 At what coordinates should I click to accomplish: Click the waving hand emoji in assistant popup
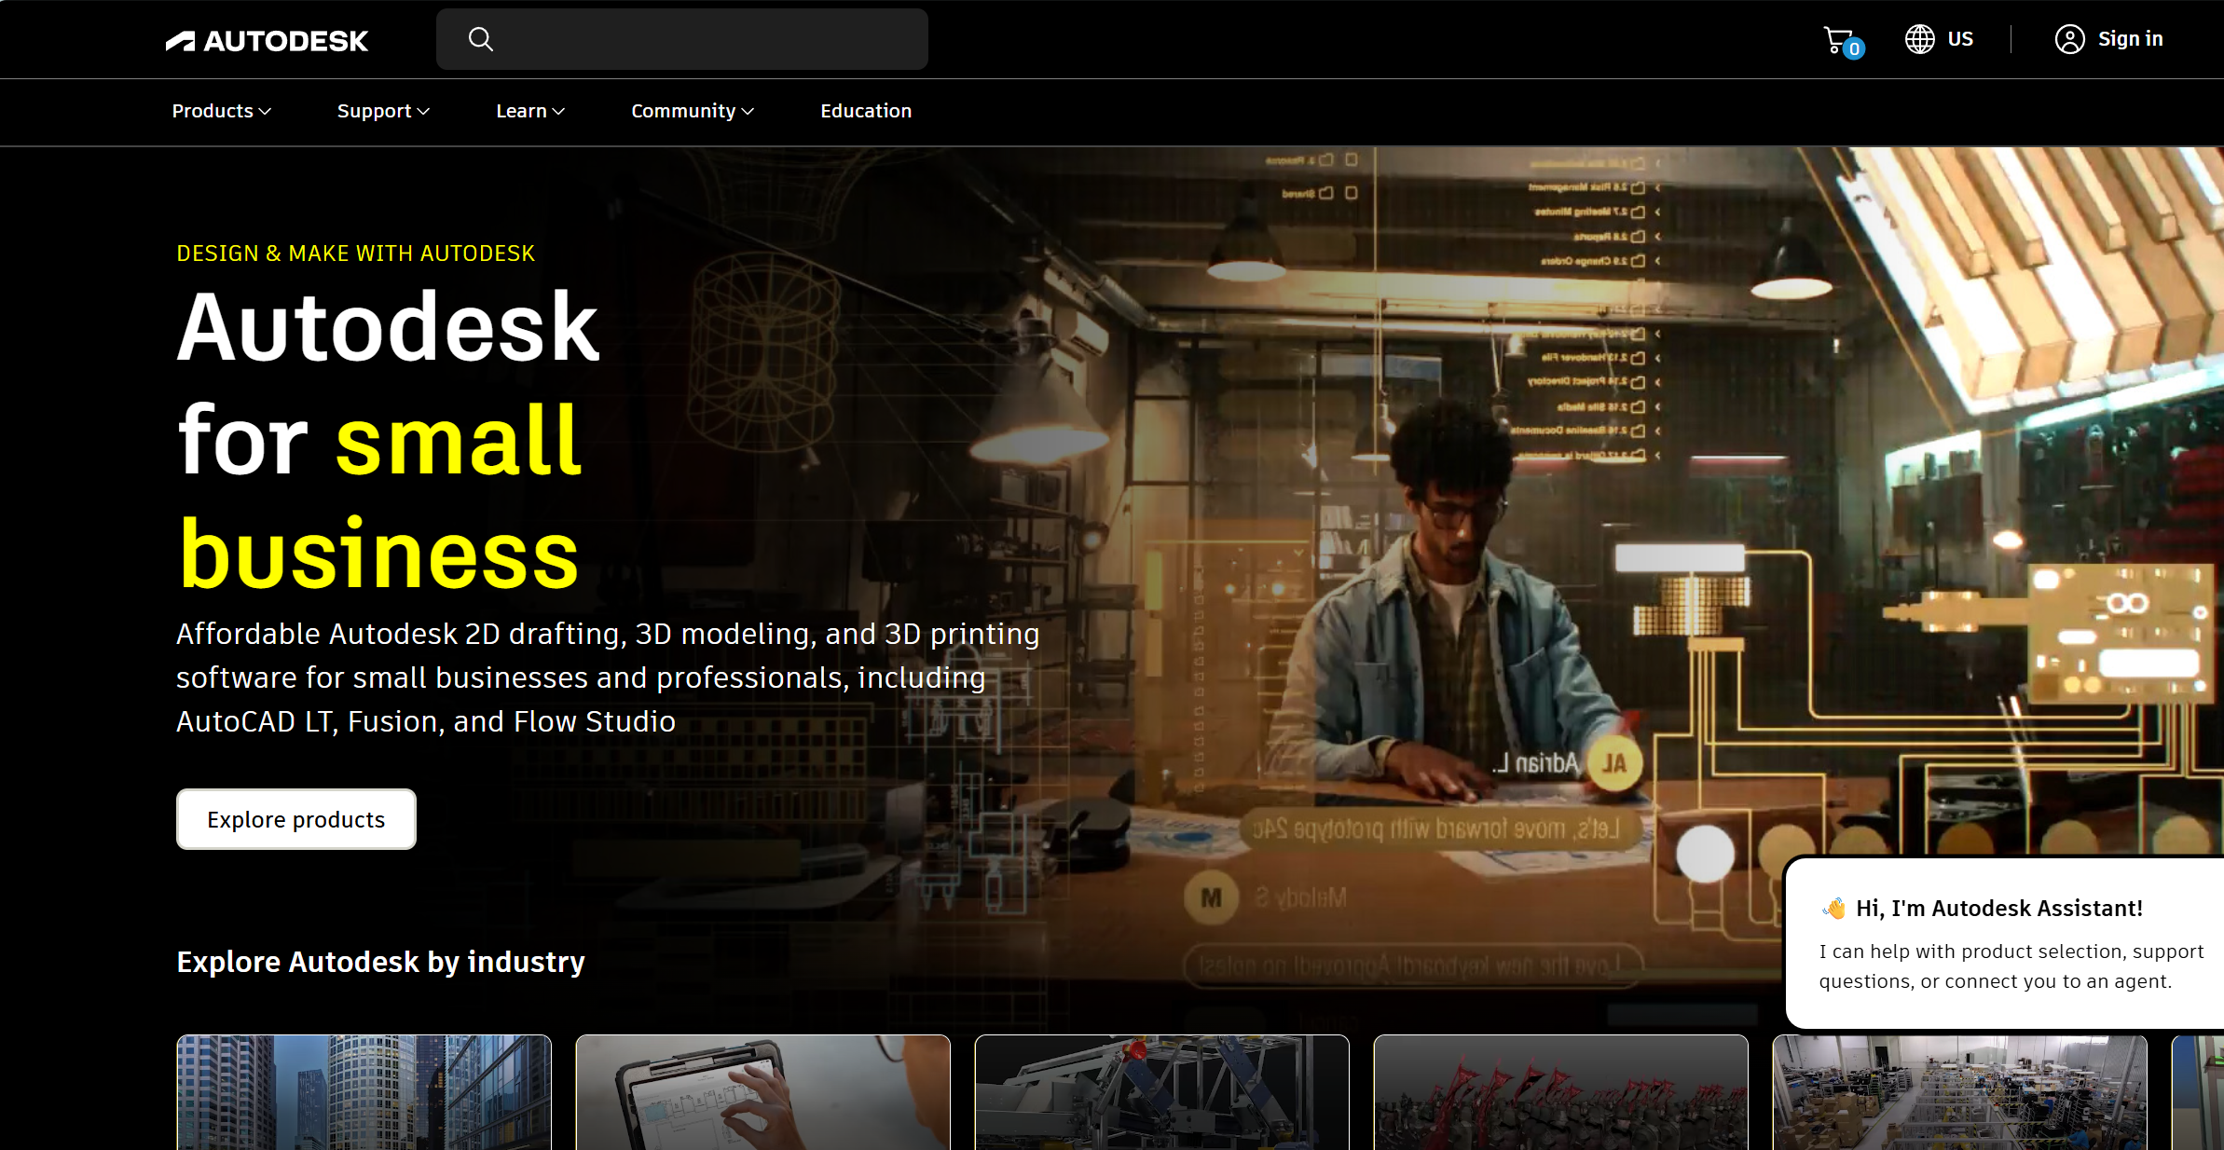1834,908
